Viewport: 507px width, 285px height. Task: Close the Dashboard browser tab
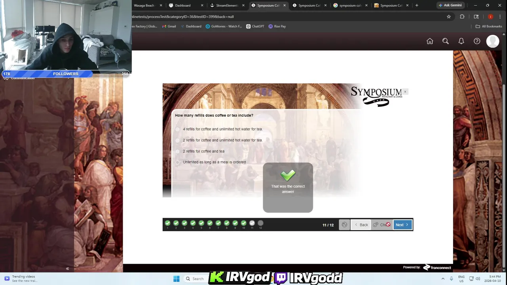(x=202, y=6)
